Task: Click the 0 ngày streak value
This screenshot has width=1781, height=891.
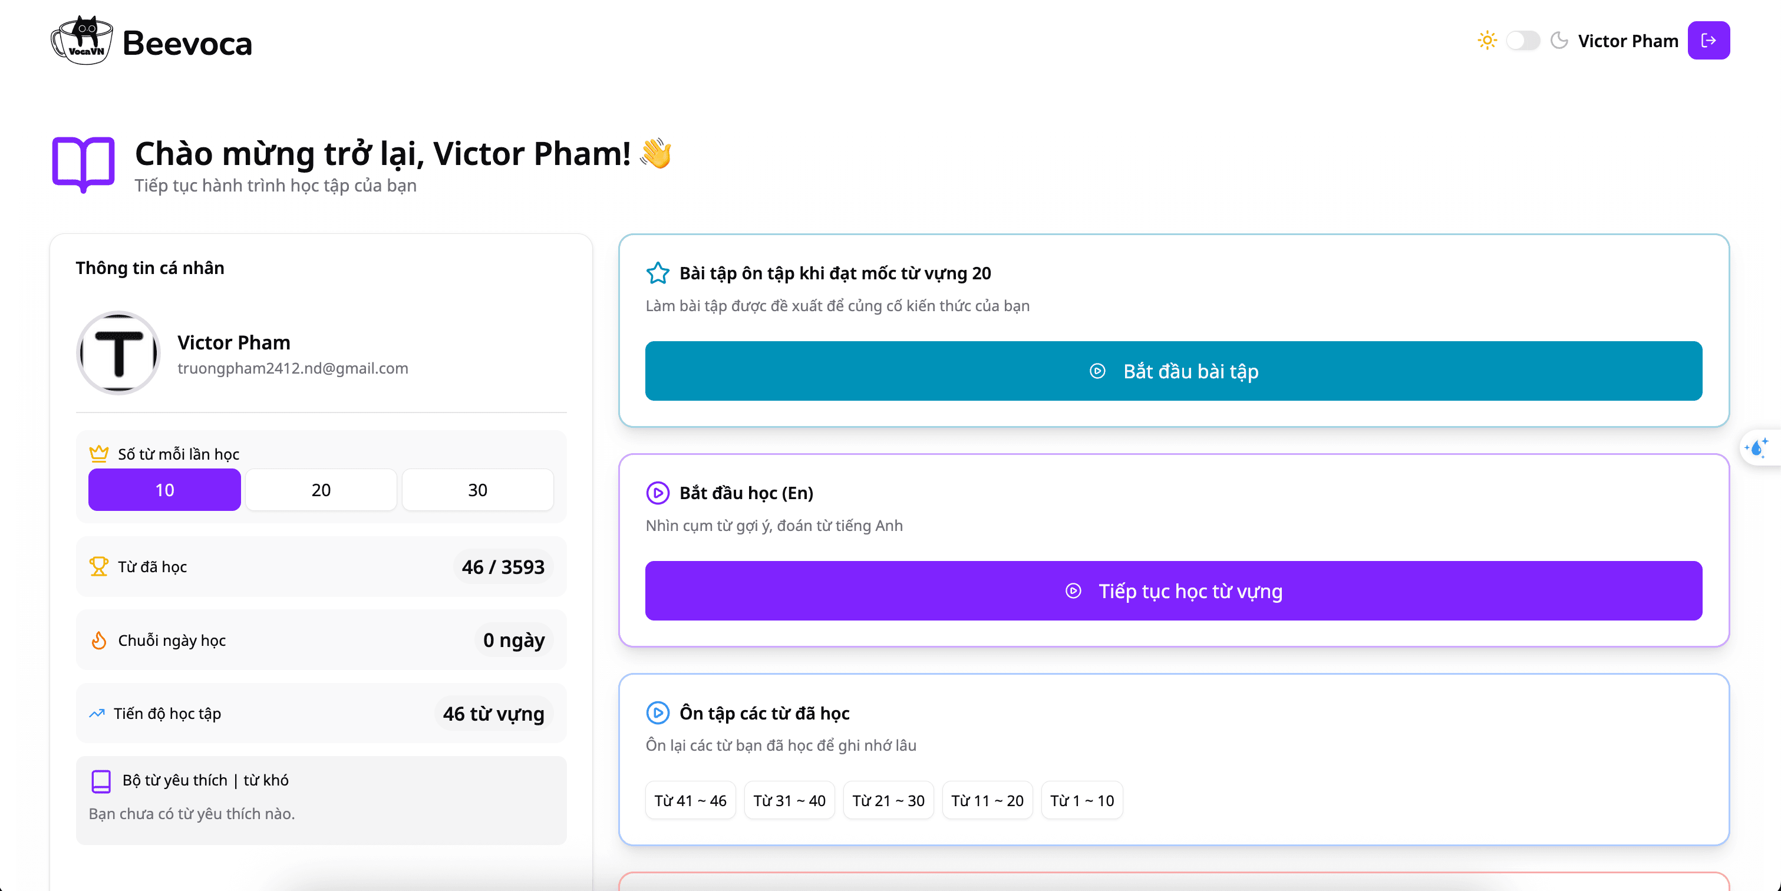Action: pyautogui.click(x=514, y=641)
